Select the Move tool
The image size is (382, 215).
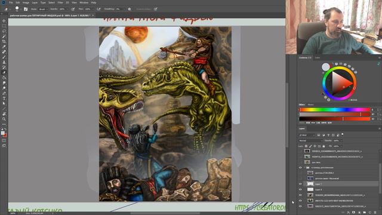4,21
